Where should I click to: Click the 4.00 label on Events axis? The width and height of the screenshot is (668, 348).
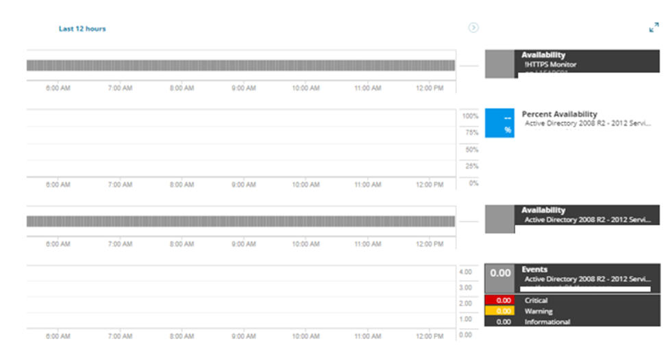[466, 272]
